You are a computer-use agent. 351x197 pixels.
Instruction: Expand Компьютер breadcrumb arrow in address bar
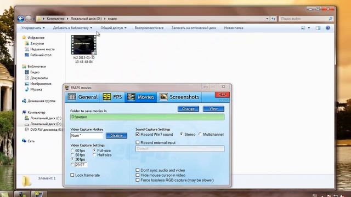67,19
